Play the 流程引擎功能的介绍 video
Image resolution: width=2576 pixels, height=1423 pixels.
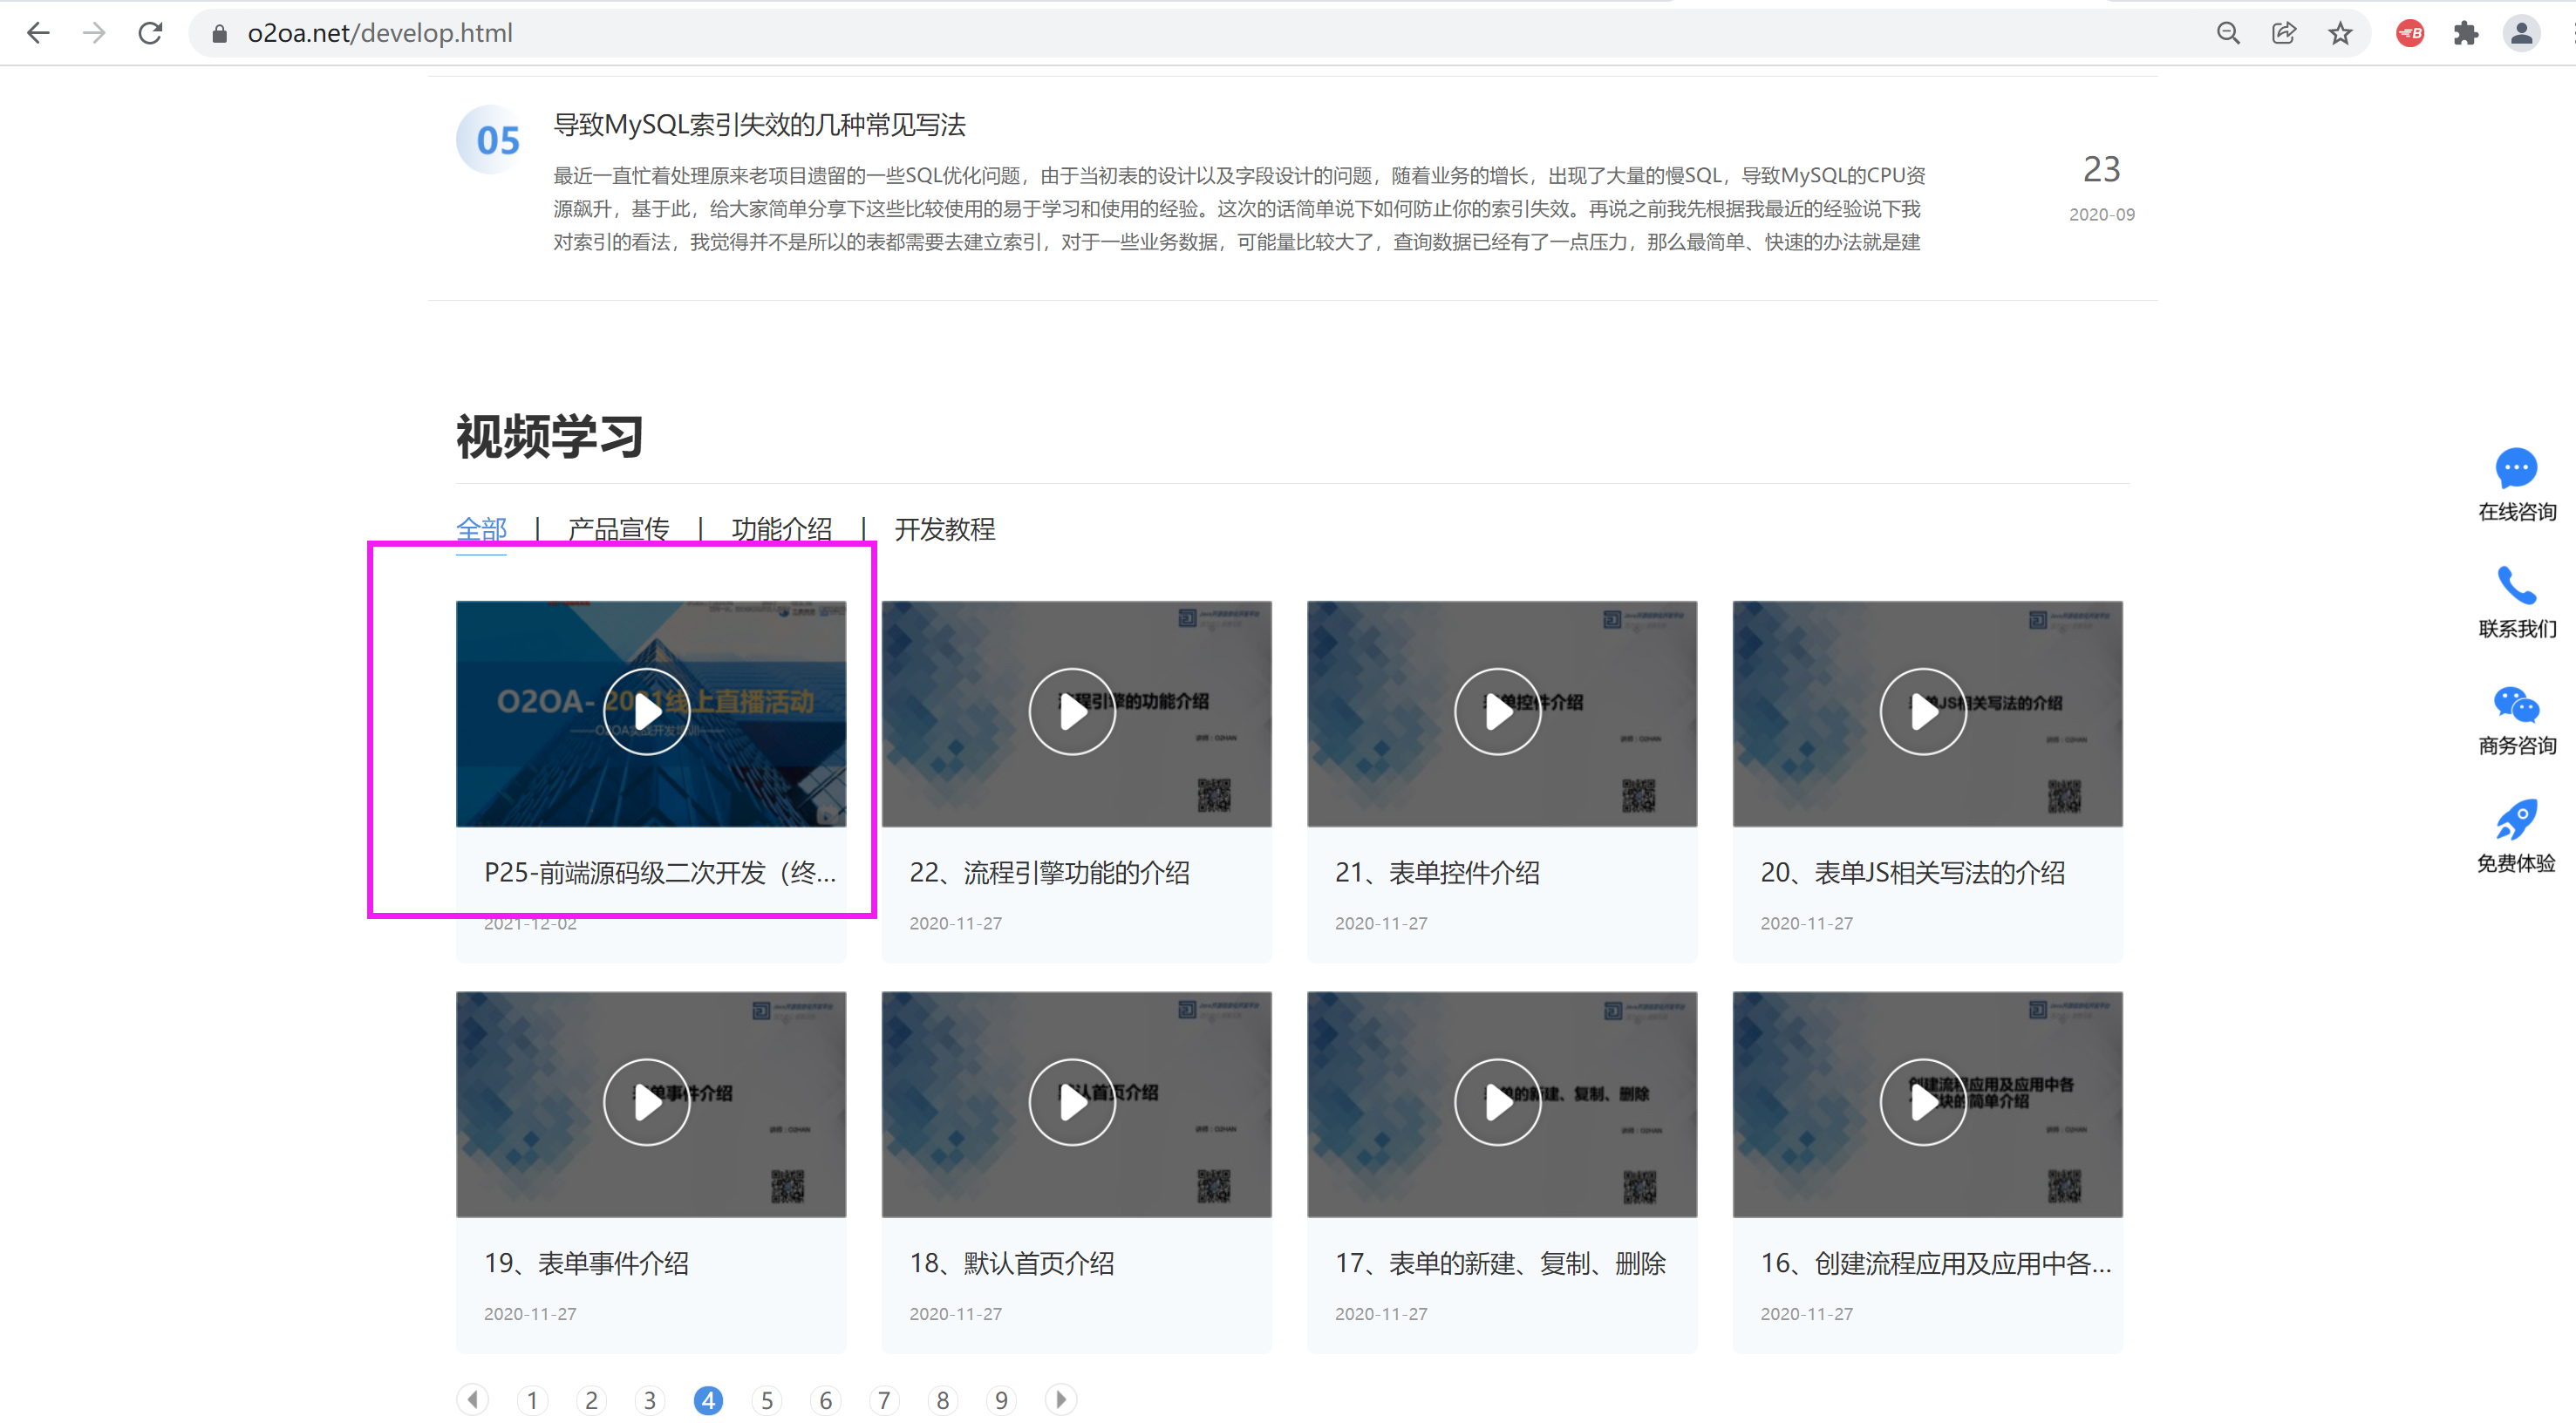(1071, 711)
